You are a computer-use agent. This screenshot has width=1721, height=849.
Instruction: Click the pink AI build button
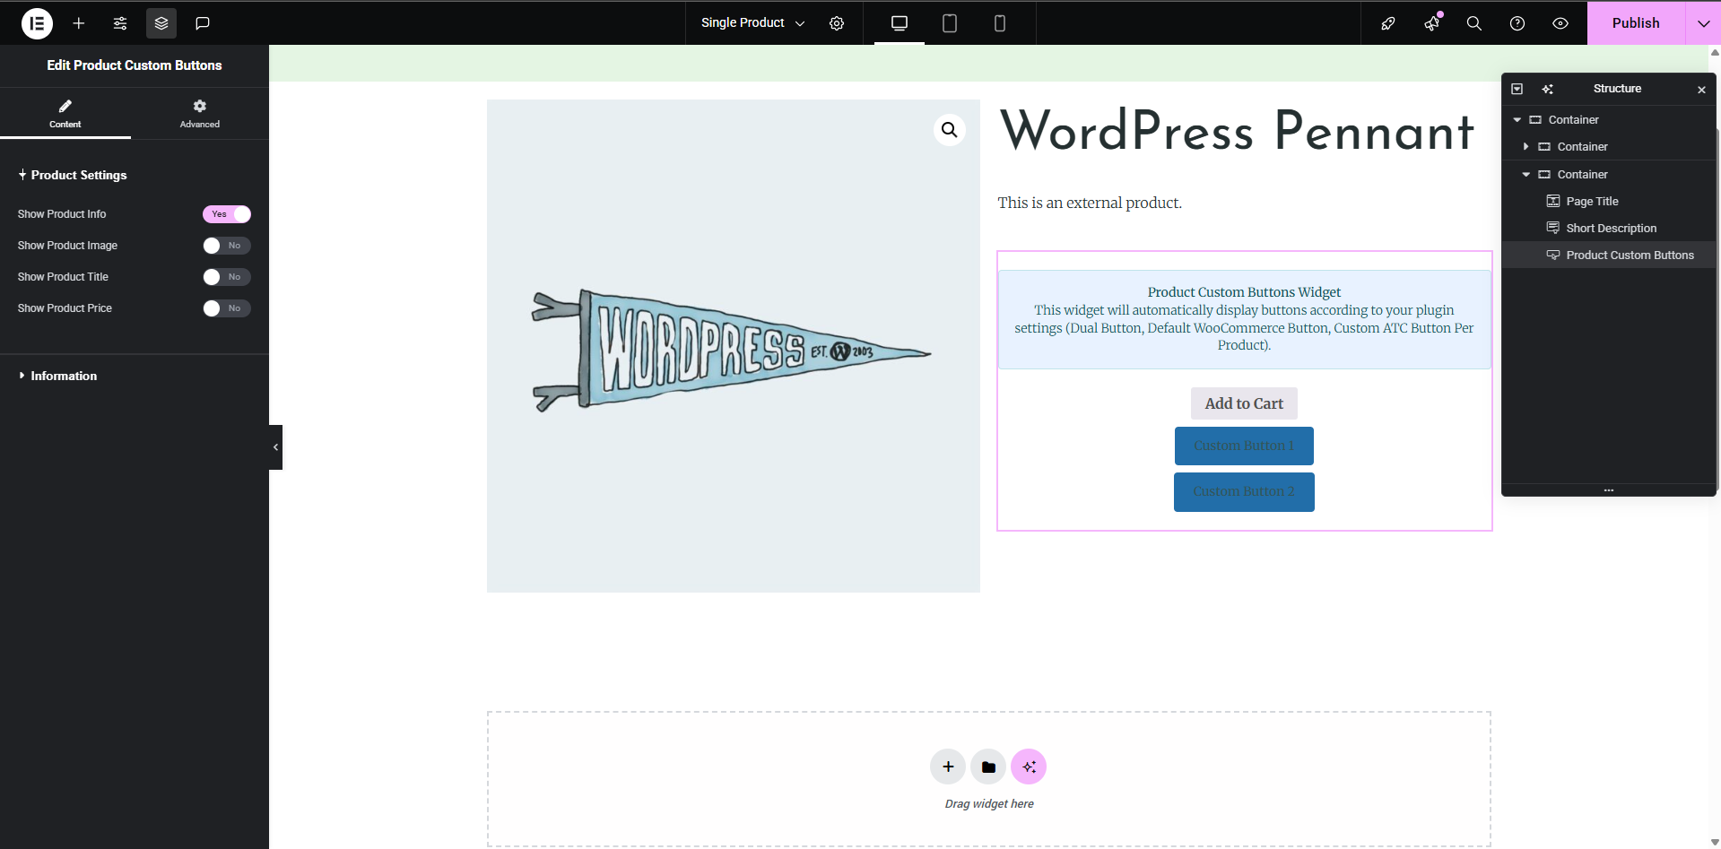1029,767
